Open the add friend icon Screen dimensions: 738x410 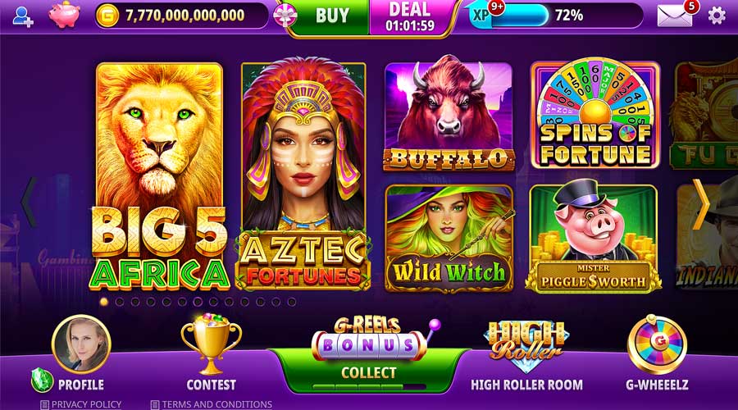tap(23, 16)
